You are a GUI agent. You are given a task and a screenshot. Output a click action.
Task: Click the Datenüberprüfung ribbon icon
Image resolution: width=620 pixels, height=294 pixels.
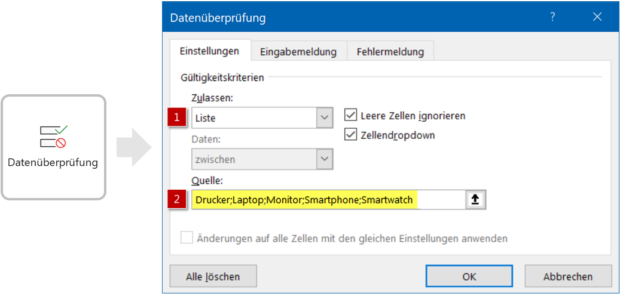pos(53,137)
